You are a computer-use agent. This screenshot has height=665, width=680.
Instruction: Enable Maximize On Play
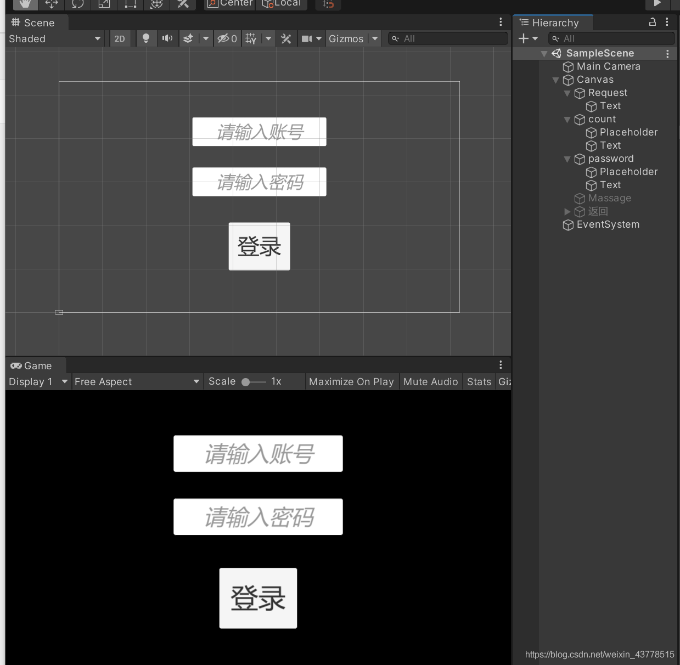click(352, 381)
